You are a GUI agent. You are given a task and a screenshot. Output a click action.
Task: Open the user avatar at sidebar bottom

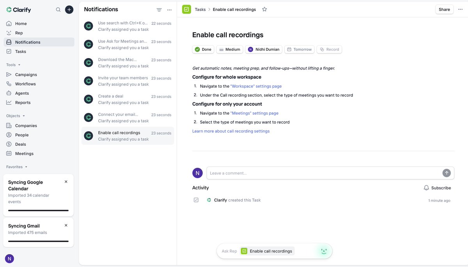[9, 258]
